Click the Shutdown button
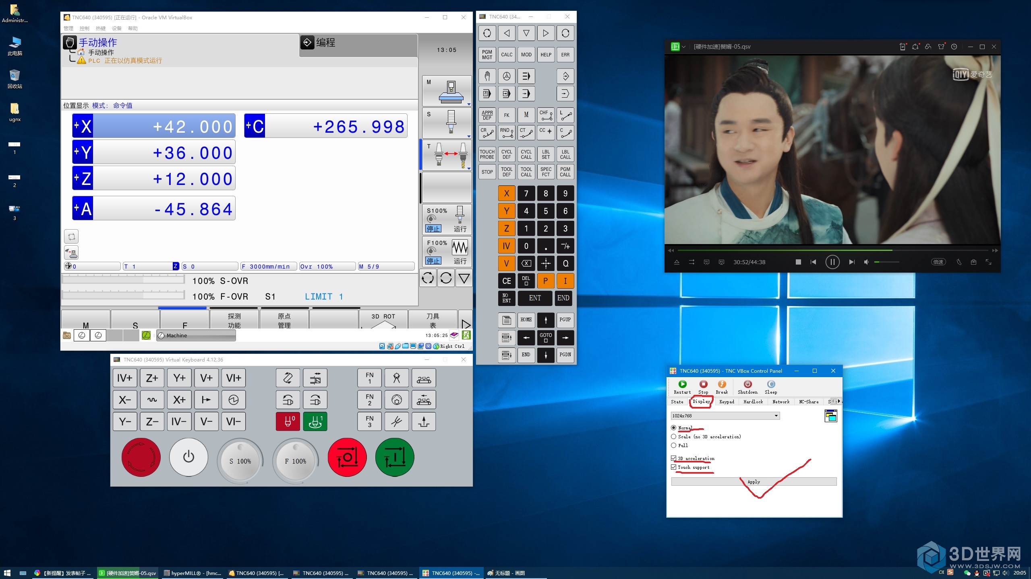 click(747, 387)
